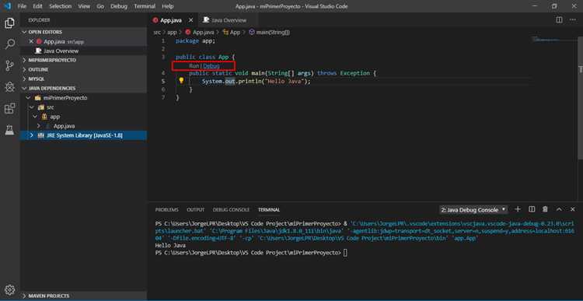Switch to the Problems panel tab
This screenshot has height=301, width=583.
pos(166,209)
